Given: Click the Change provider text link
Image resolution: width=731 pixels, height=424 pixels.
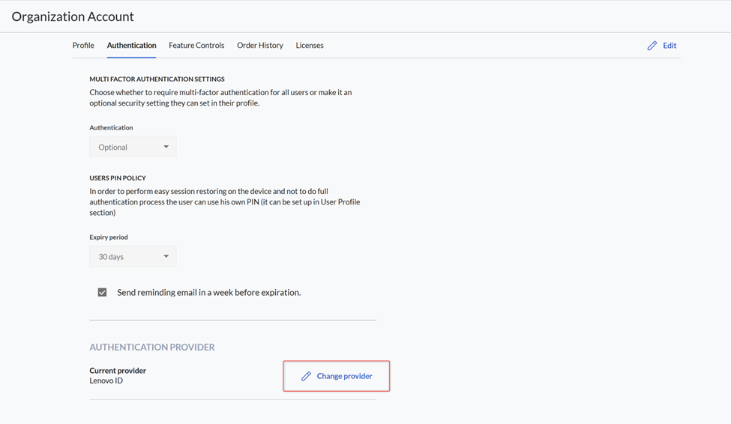Looking at the screenshot, I should (345, 376).
